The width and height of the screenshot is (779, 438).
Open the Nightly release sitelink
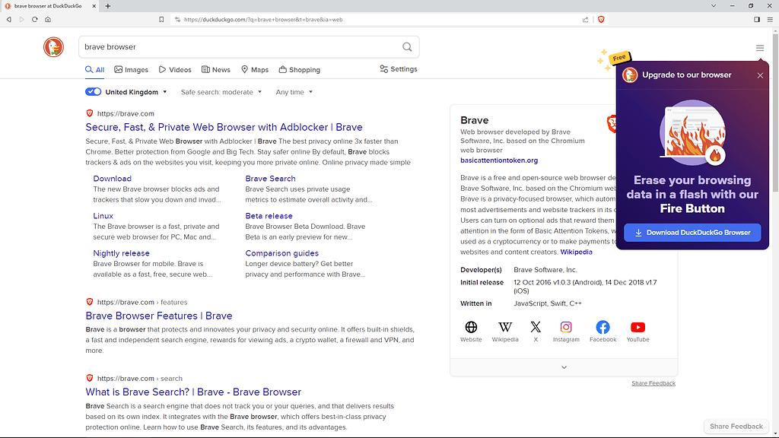121,252
